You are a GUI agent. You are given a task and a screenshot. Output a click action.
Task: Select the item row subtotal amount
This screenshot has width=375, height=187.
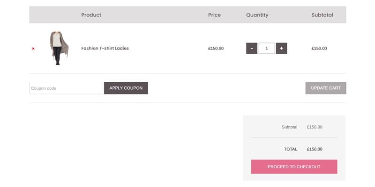coord(319,48)
